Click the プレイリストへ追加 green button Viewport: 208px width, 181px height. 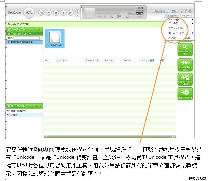(185, 65)
